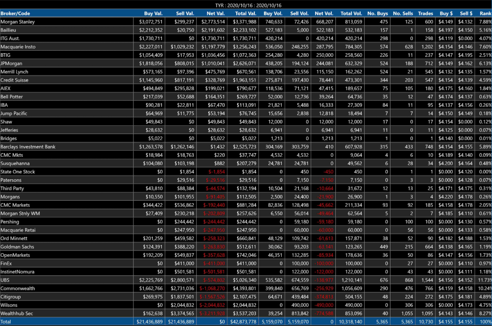
Task: Select the Total summary row label
Action: [6, 322]
